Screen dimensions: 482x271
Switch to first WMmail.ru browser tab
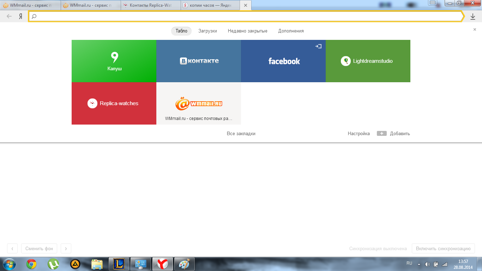(x=31, y=5)
